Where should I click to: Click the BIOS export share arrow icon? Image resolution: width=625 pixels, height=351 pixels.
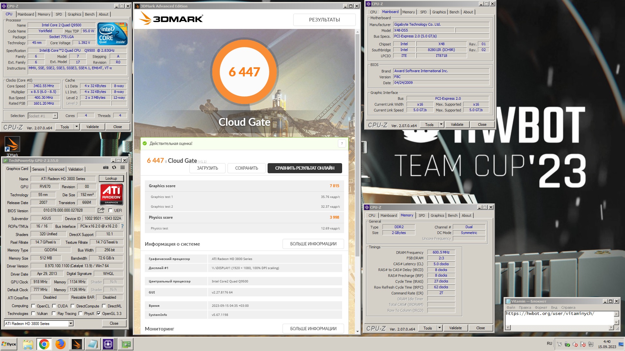click(x=101, y=210)
